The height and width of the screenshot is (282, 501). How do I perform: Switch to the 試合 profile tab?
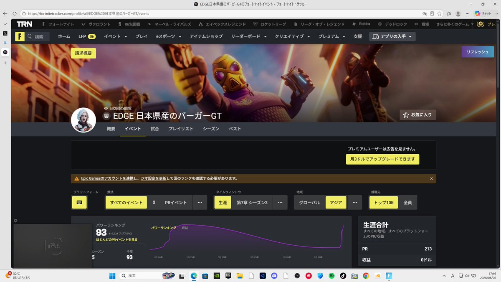click(155, 129)
